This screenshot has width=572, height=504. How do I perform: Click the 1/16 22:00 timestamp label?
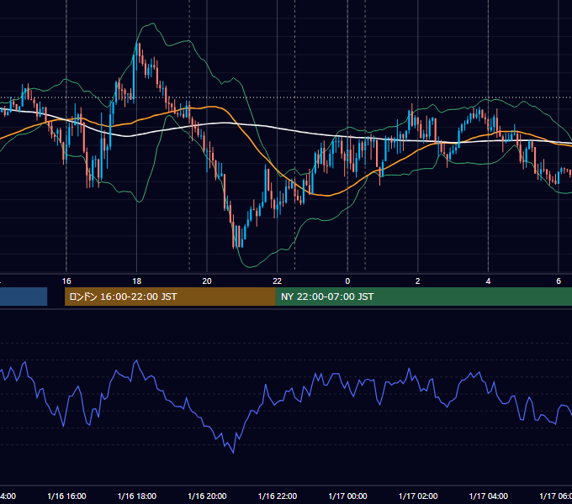tap(278, 496)
